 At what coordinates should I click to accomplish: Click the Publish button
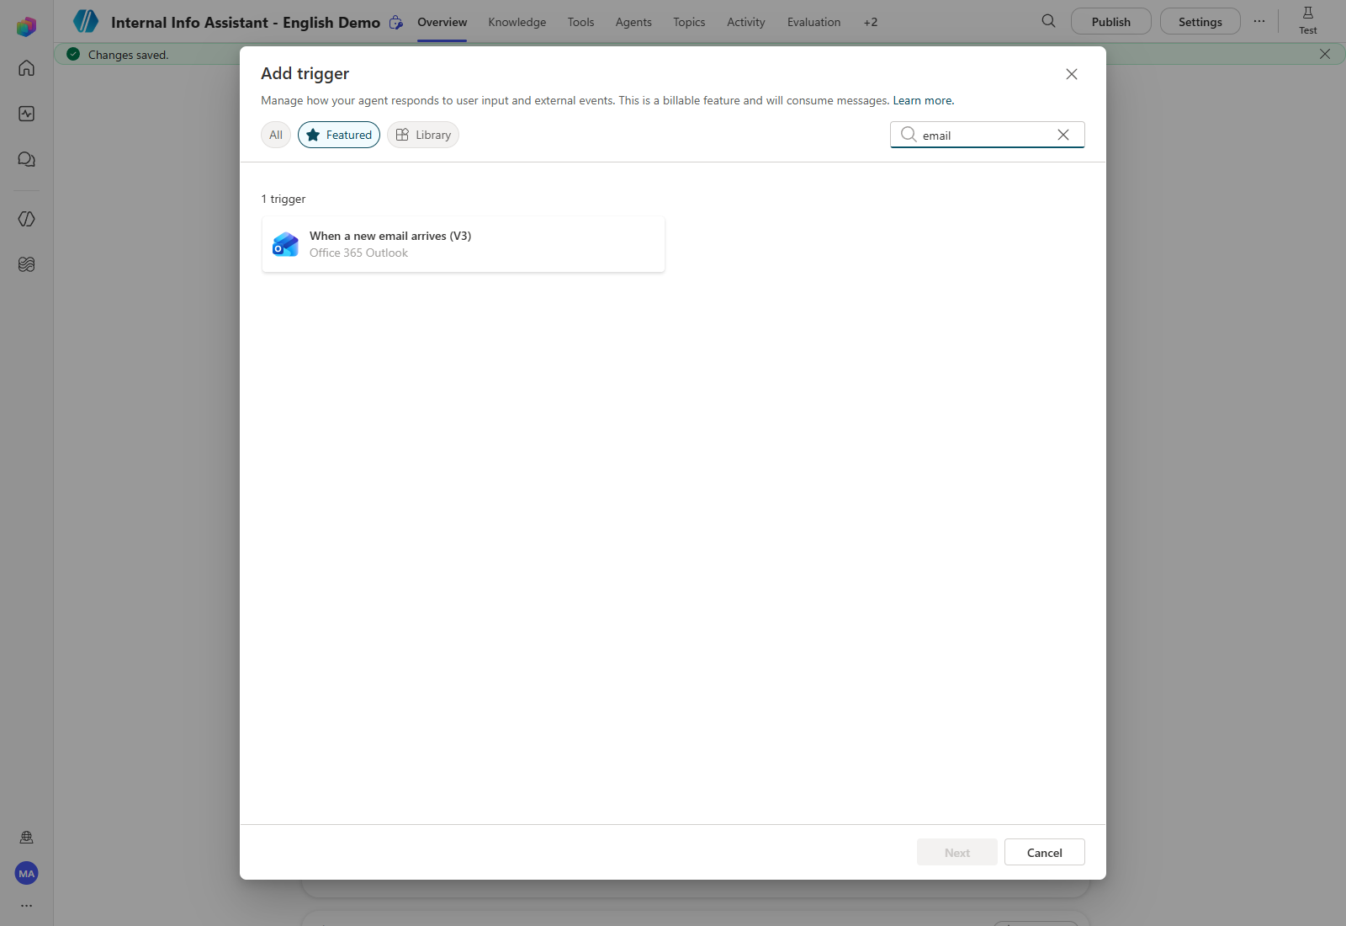pyautogui.click(x=1110, y=22)
